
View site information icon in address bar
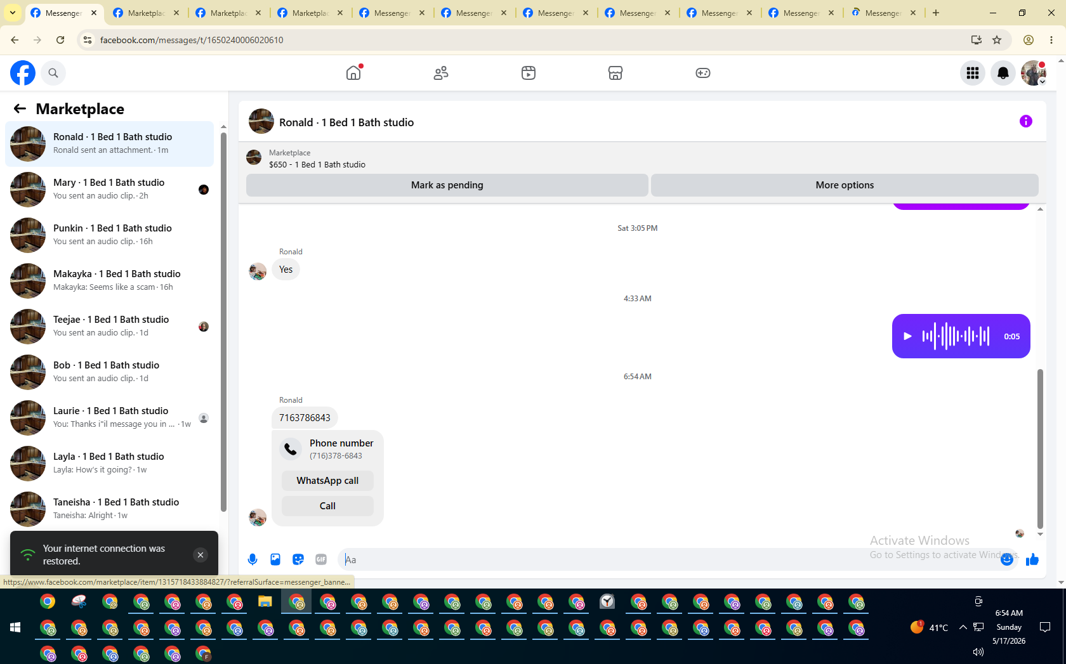coord(88,40)
